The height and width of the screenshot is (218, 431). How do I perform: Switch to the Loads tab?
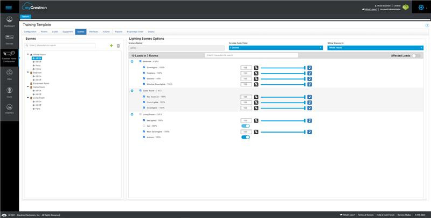click(x=55, y=32)
